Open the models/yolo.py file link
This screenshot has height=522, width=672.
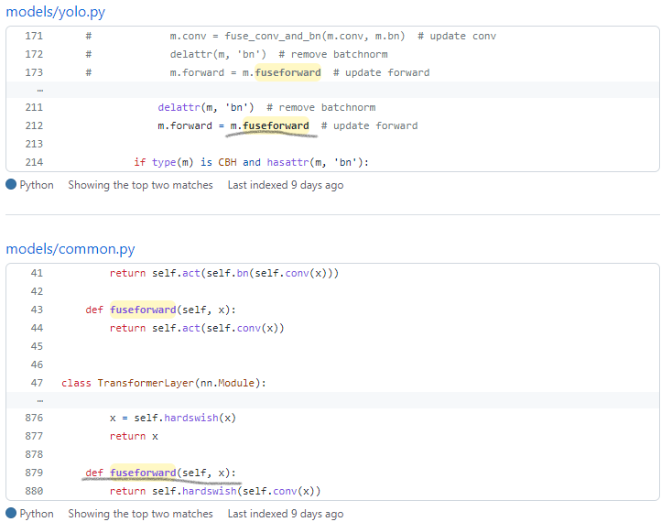(x=55, y=12)
